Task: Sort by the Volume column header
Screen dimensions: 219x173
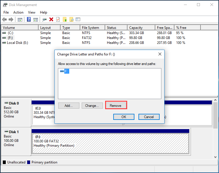Action: tap(20, 27)
